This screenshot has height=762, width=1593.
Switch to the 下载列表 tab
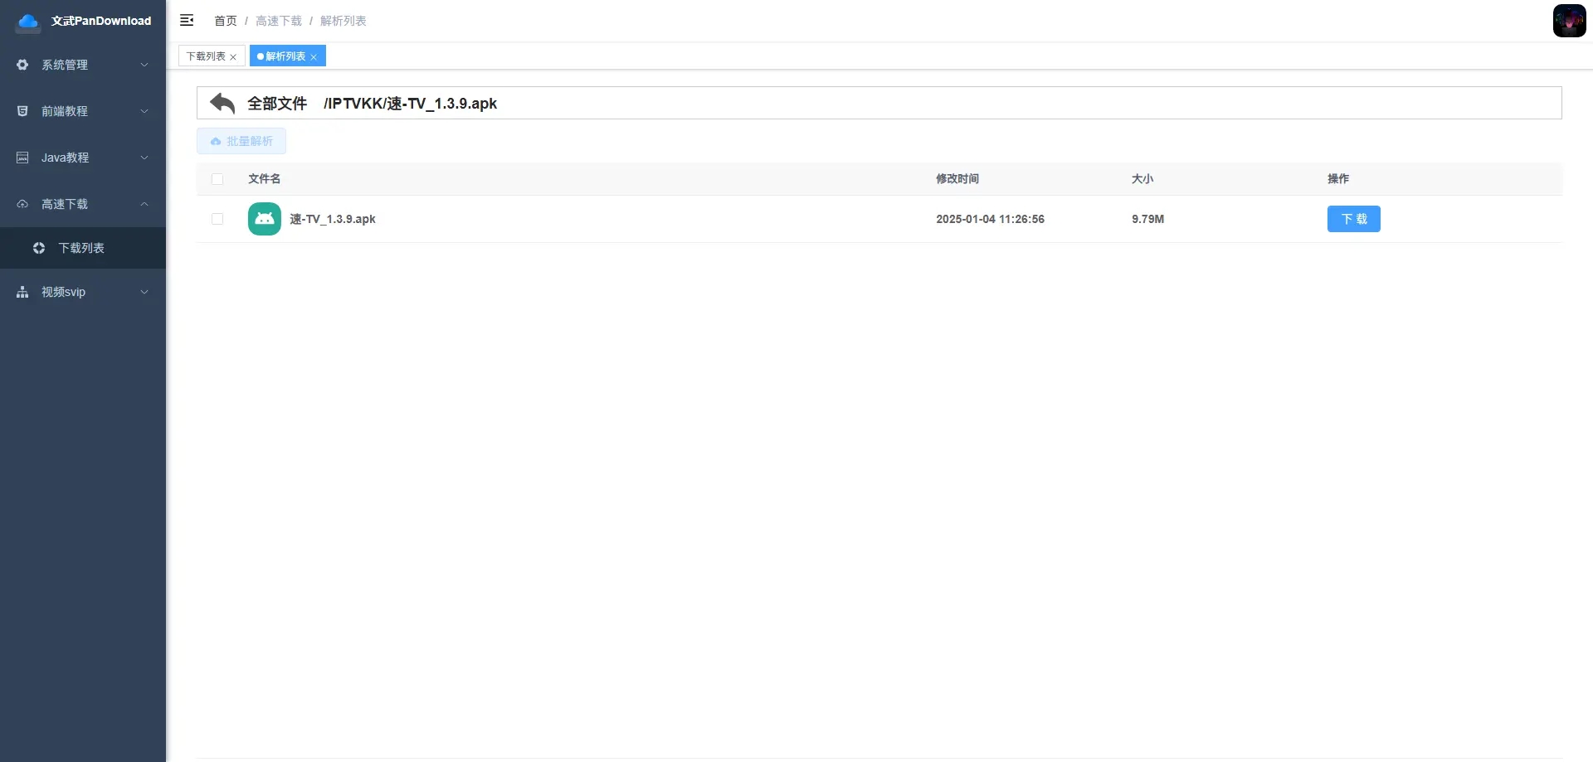[206, 56]
